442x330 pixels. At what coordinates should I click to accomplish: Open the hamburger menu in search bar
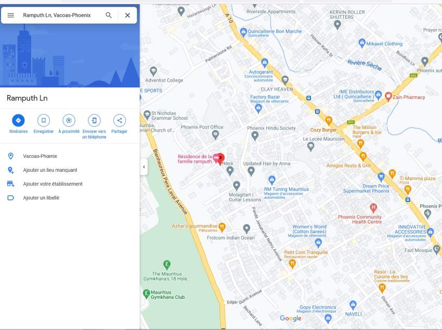coord(10,15)
